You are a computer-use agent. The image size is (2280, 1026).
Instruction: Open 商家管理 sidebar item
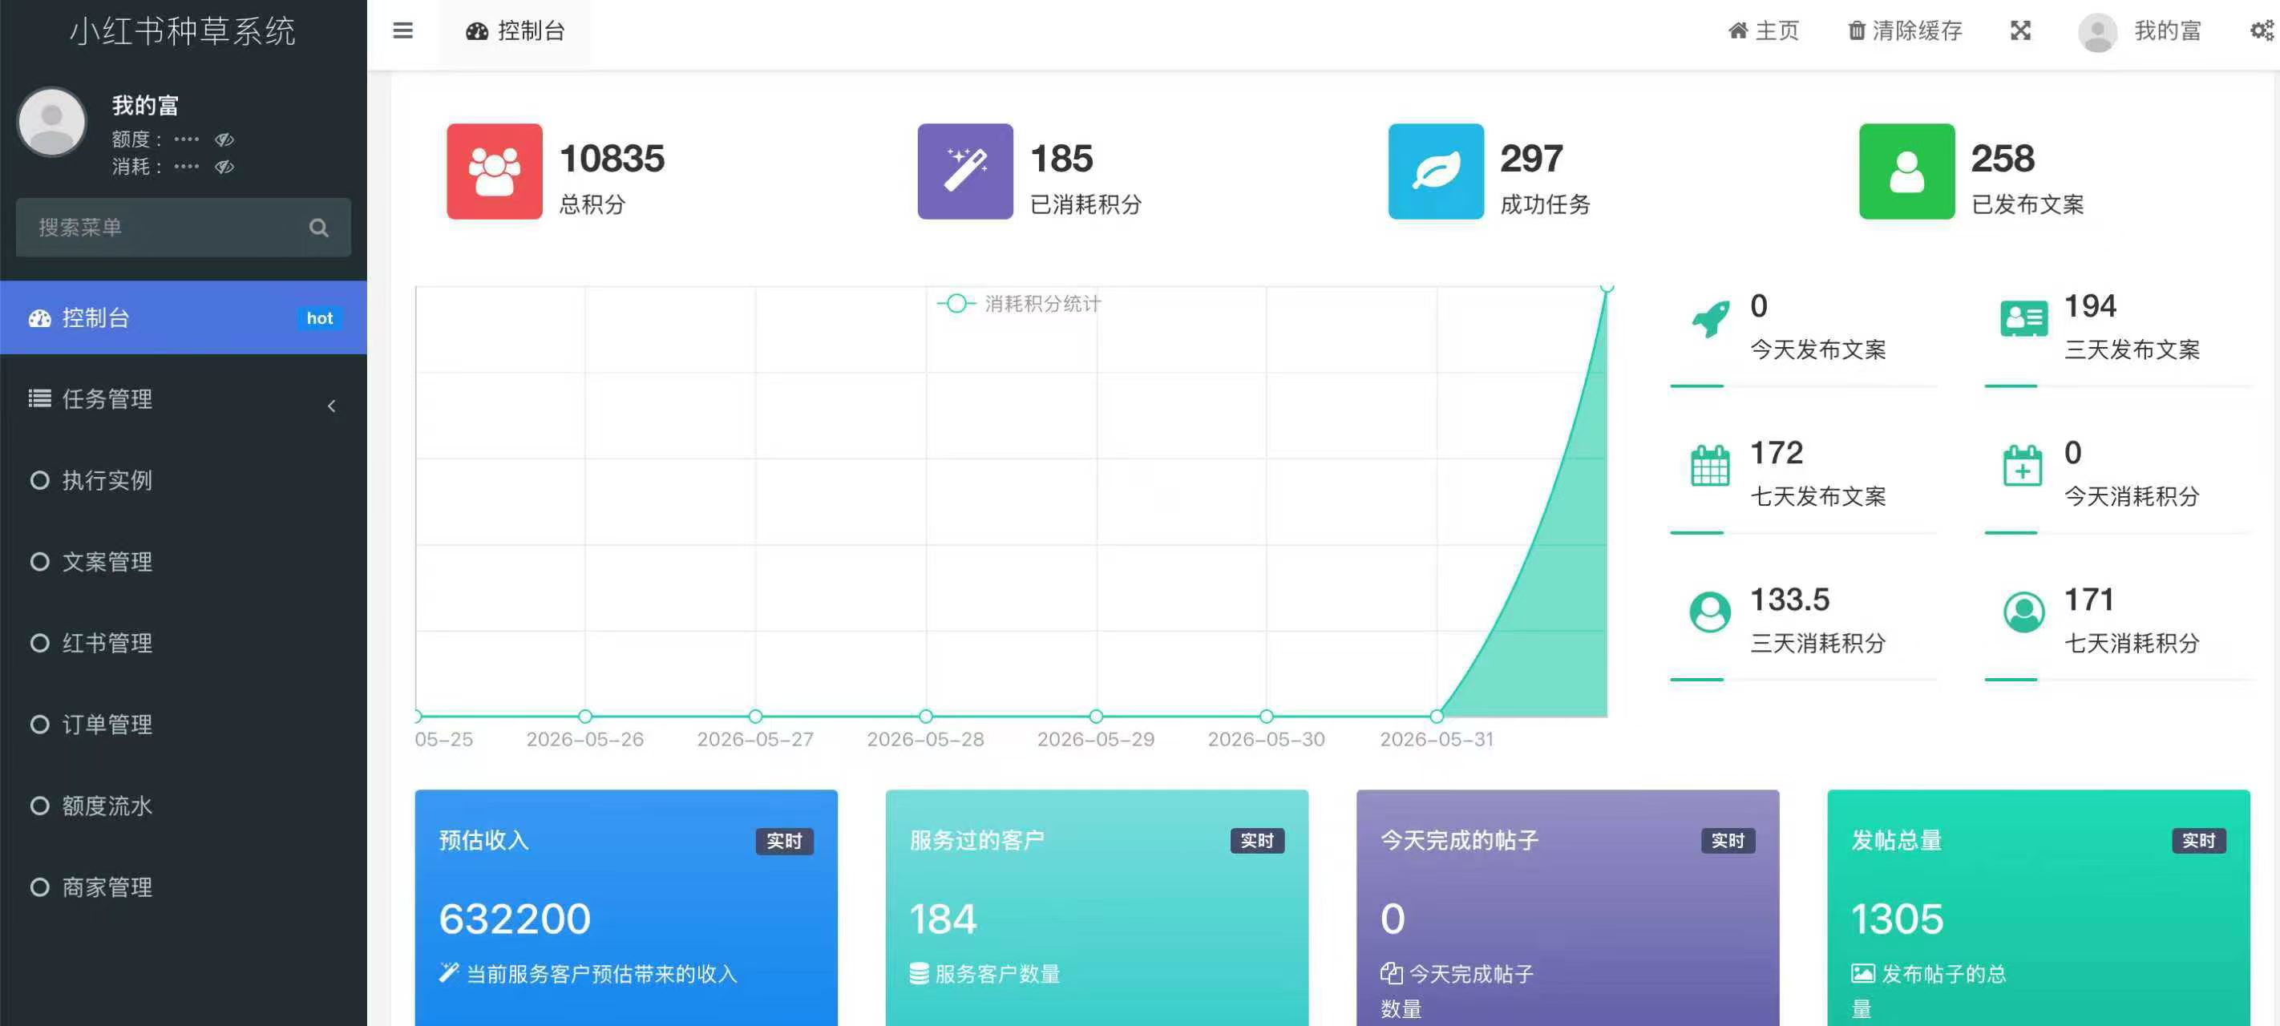[x=184, y=888]
